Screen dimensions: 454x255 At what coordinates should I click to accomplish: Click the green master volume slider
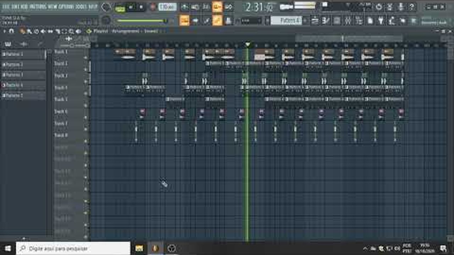coord(142,21)
